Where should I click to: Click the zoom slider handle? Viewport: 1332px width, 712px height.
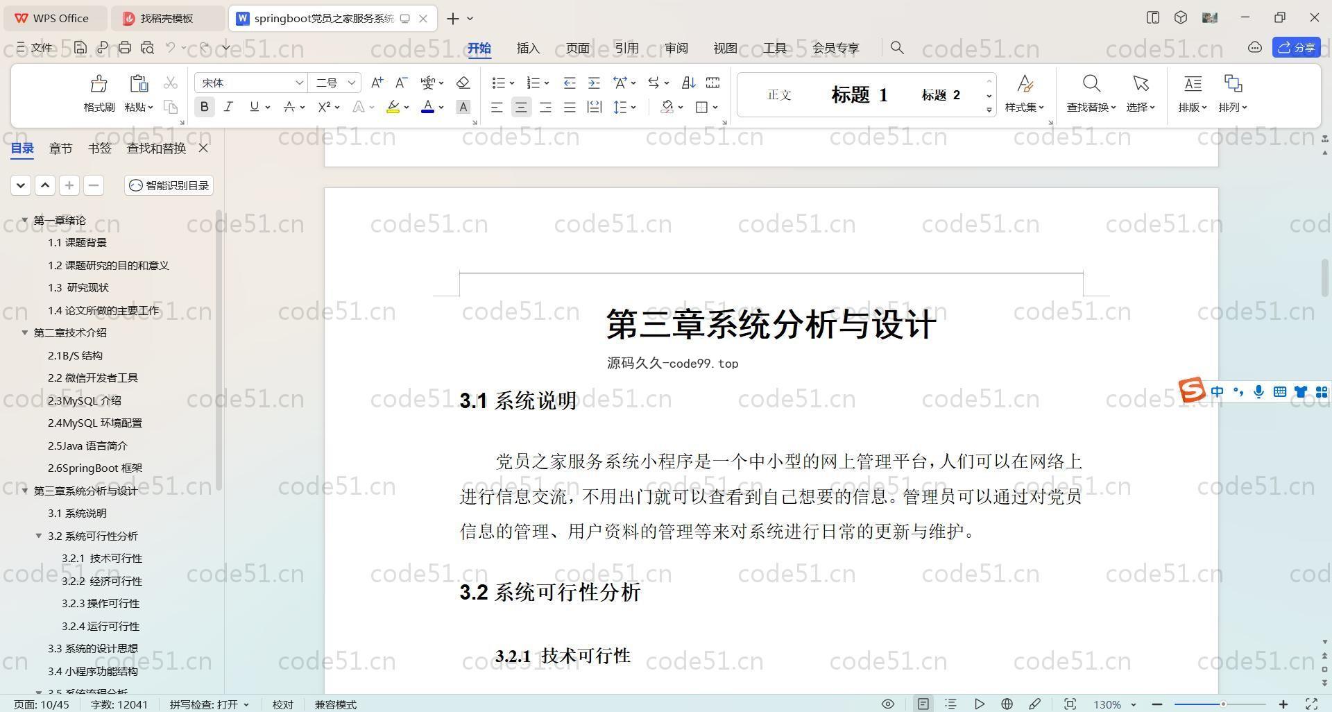pos(1222,704)
